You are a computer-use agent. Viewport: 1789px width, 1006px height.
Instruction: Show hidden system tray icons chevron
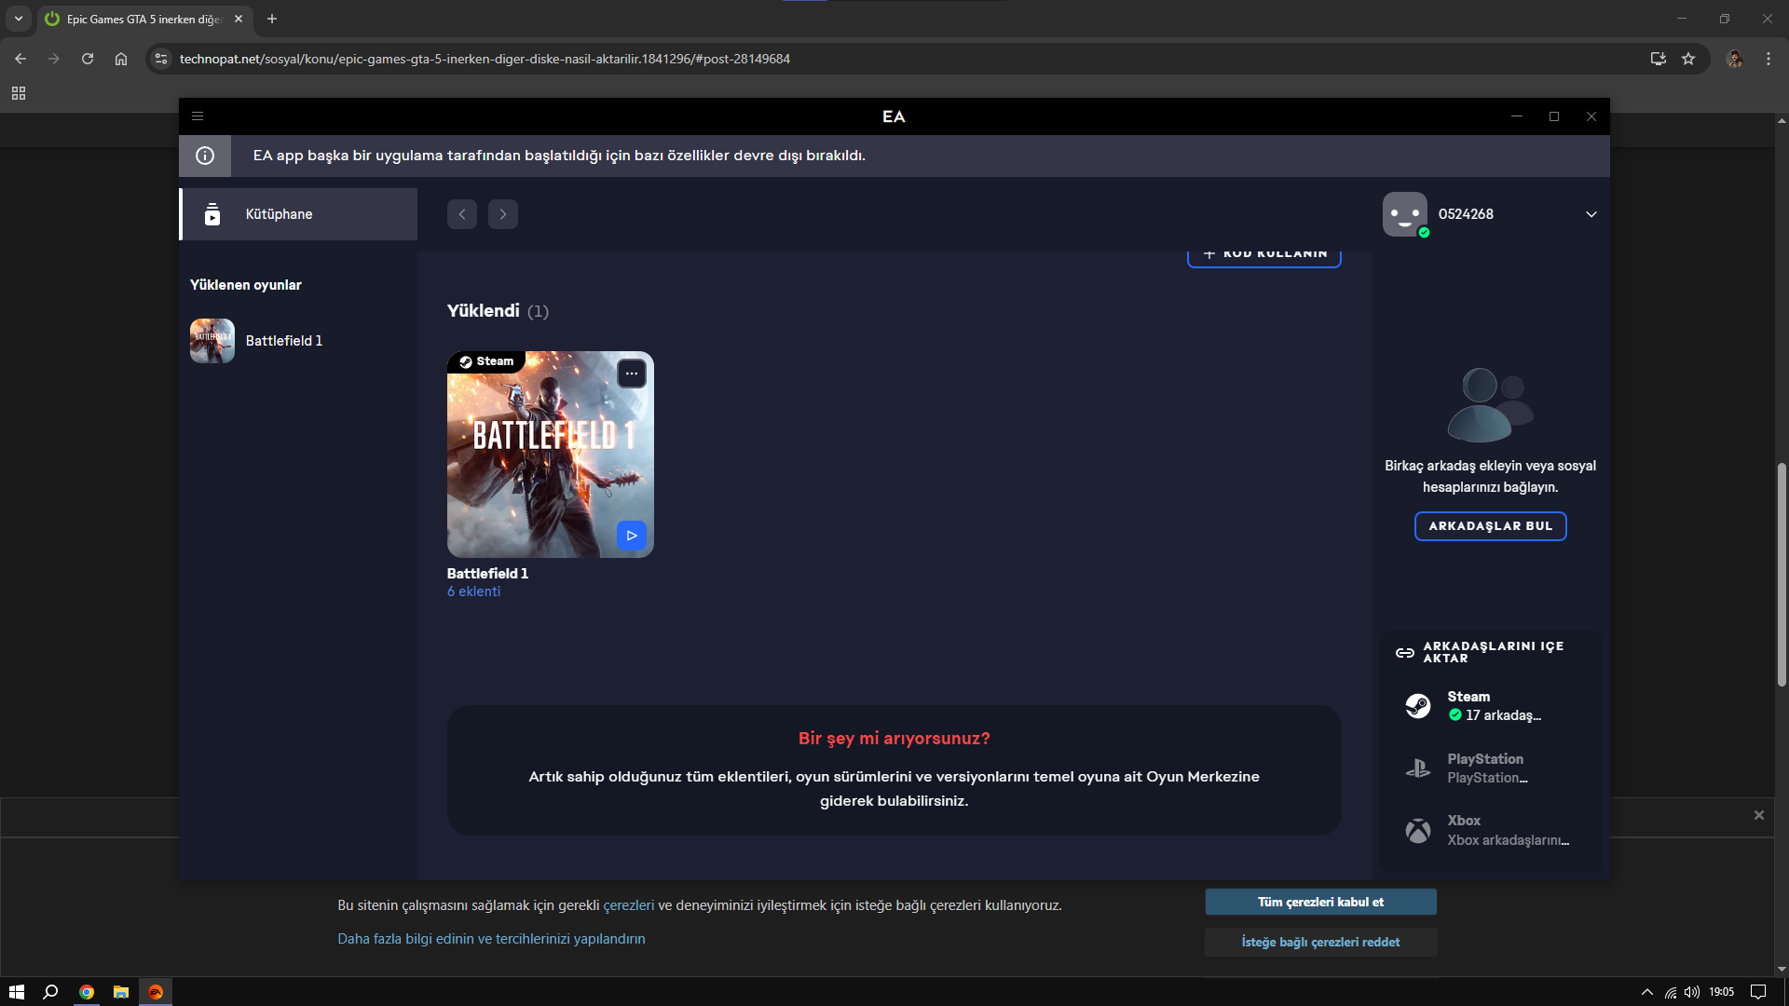coord(1646,992)
